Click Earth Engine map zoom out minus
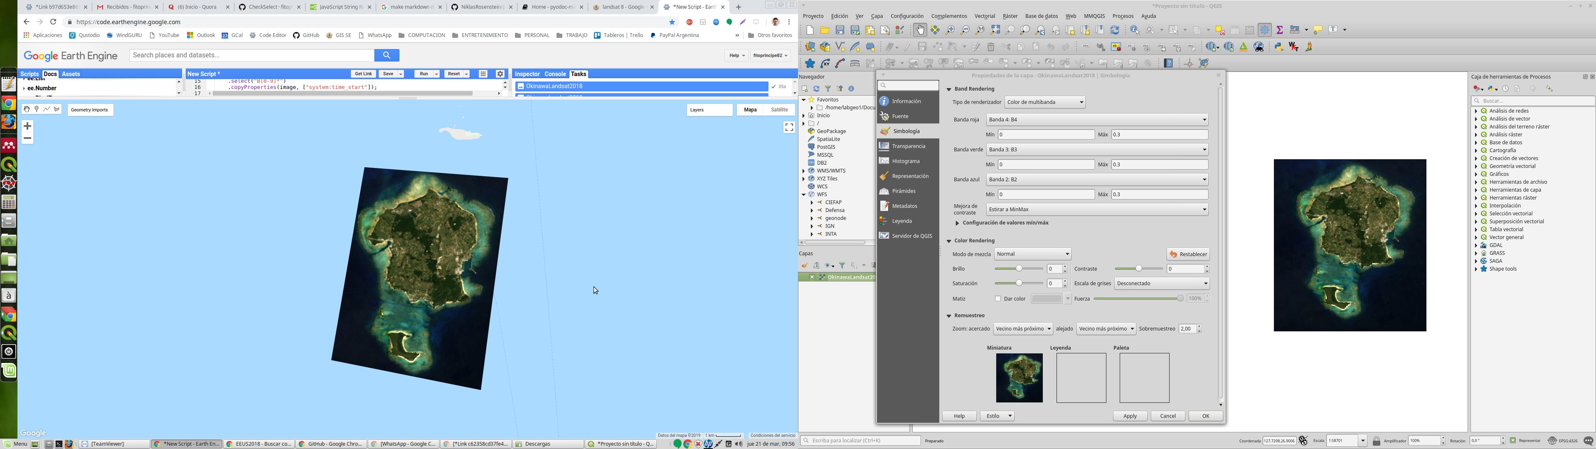The width and height of the screenshot is (1596, 449). click(27, 138)
